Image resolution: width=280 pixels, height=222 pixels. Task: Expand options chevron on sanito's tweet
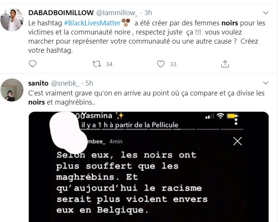click(x=266, y=83)
